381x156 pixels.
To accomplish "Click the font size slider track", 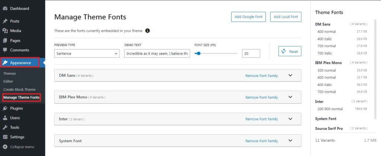I will [x=216, y=53].
